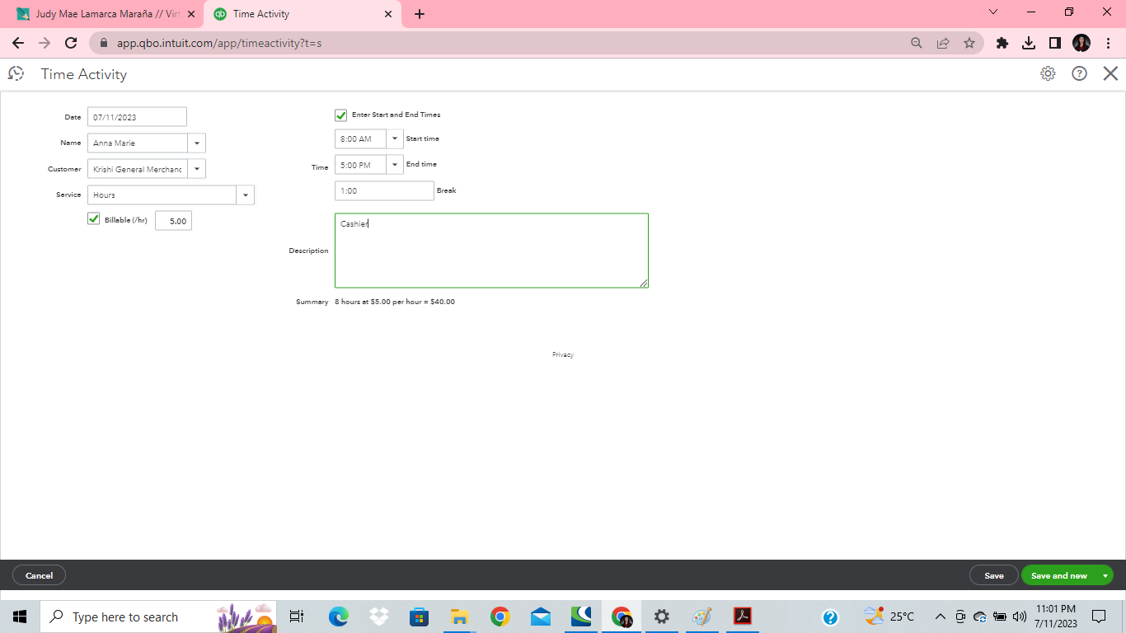Open Adobe Acrobat from the taskbar
Image resolution: width=1126 pixels, height=633 pixels.
coord(743,617)
